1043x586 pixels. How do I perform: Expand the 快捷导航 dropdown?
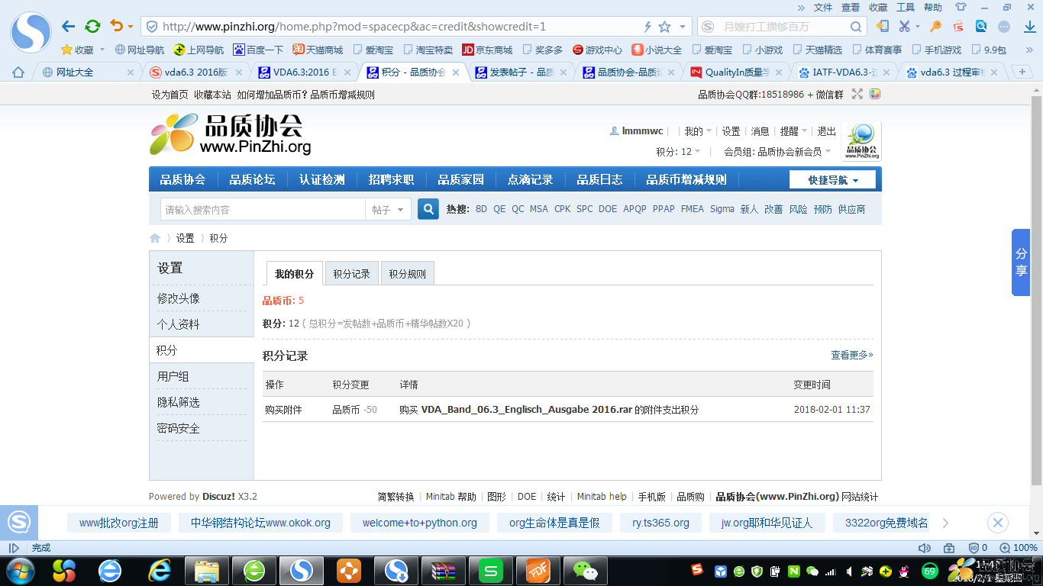(832, 180)
